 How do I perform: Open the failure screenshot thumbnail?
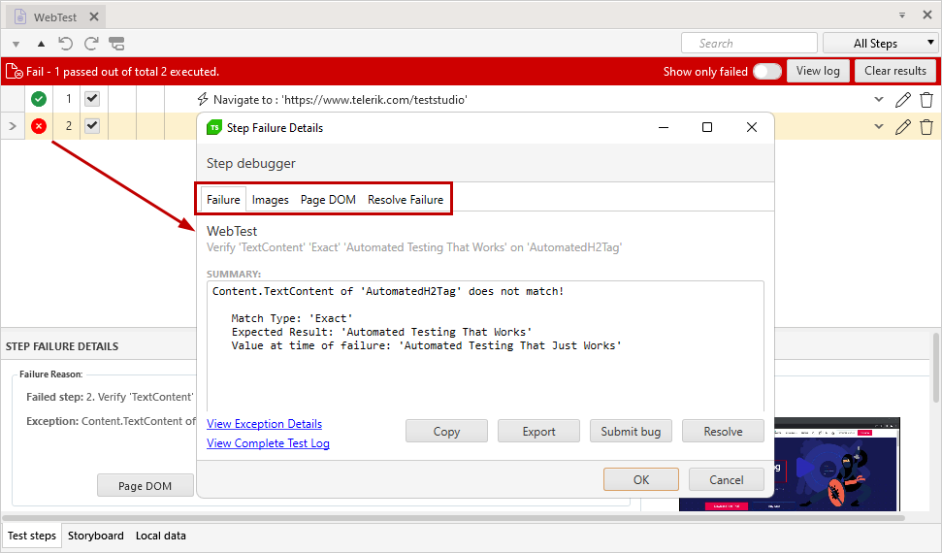[837, 464]
